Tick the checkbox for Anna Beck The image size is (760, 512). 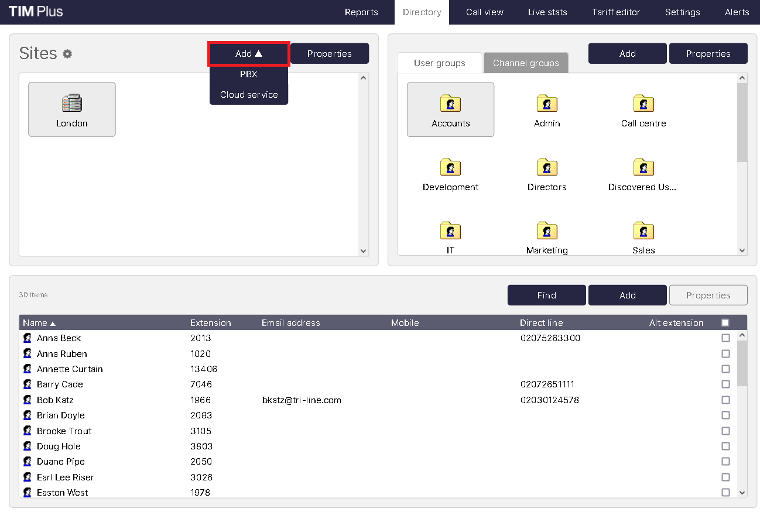pos(725,338)
